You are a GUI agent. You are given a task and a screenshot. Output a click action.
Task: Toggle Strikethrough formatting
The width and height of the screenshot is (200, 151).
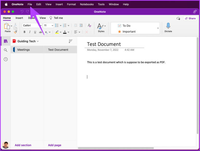click(x=40, y=32)
